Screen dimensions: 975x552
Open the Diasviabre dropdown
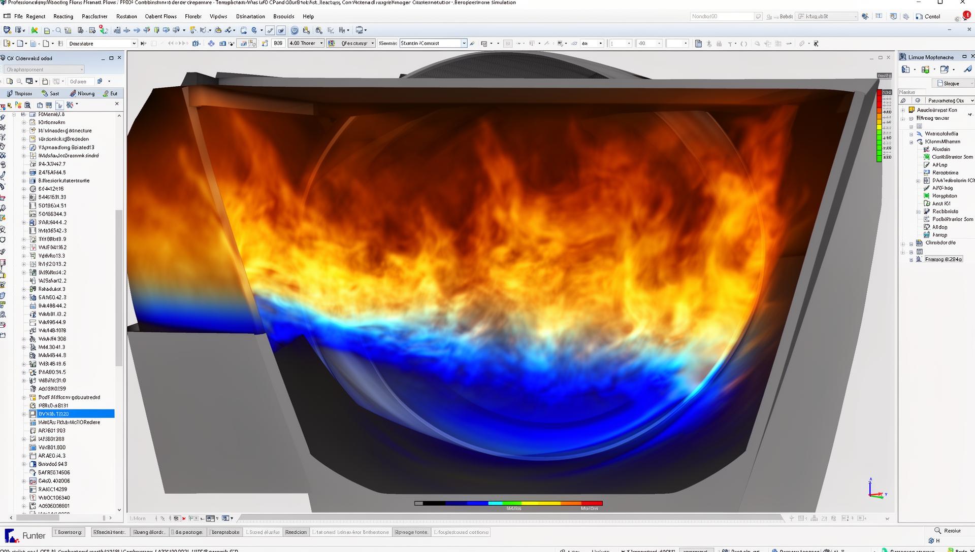tap(102, 44)
